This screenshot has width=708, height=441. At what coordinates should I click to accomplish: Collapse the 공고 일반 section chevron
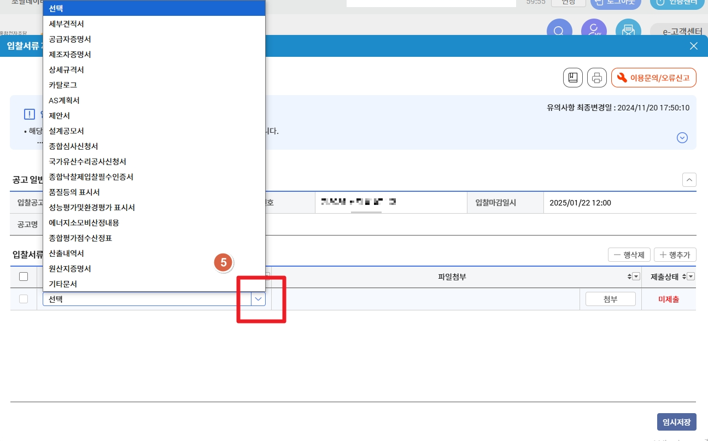pyautogui.click(x=689, y=180)
